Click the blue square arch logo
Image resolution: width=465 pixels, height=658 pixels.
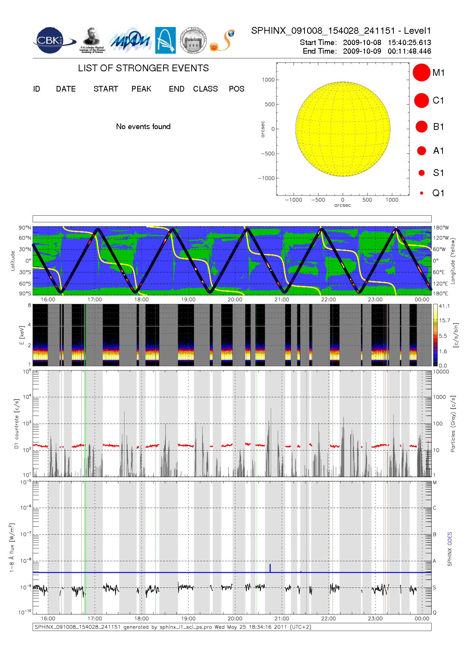coord(165,41)
